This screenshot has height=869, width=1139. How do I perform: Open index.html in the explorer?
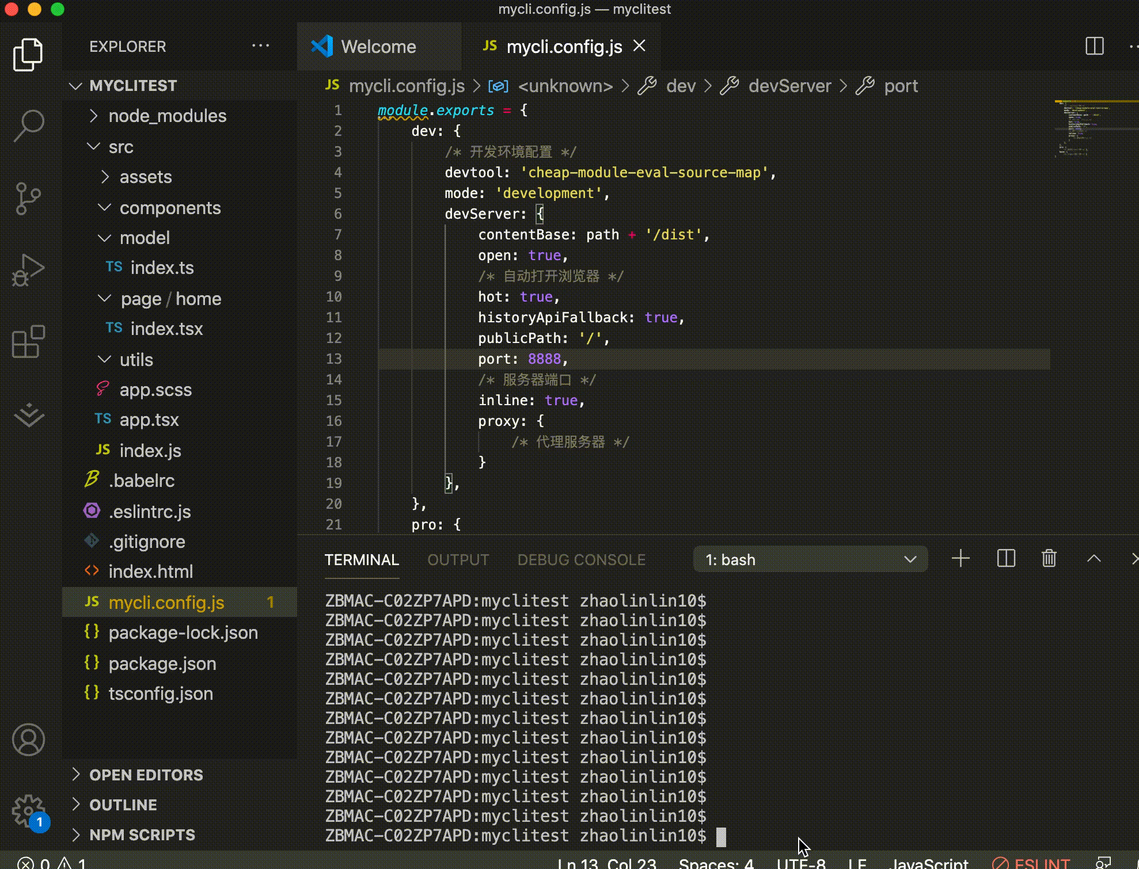coord(179,571)
